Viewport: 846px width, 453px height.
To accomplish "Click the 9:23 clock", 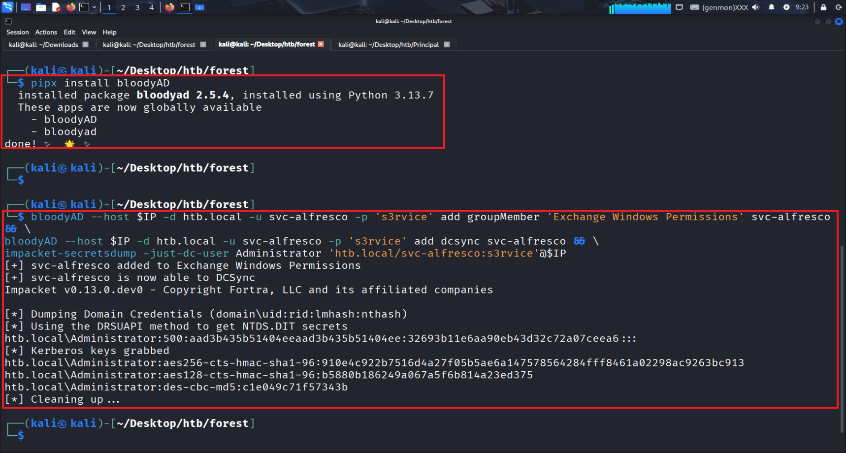I will [x=802, y=7].
